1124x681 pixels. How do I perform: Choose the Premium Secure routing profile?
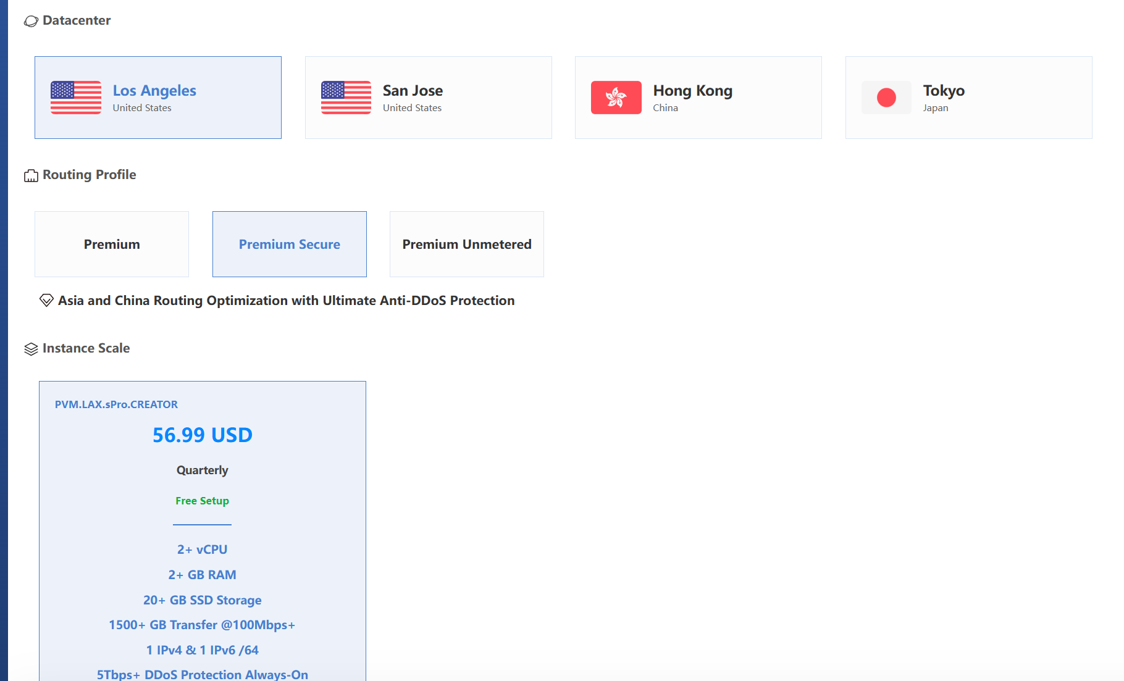click(289, 244)
